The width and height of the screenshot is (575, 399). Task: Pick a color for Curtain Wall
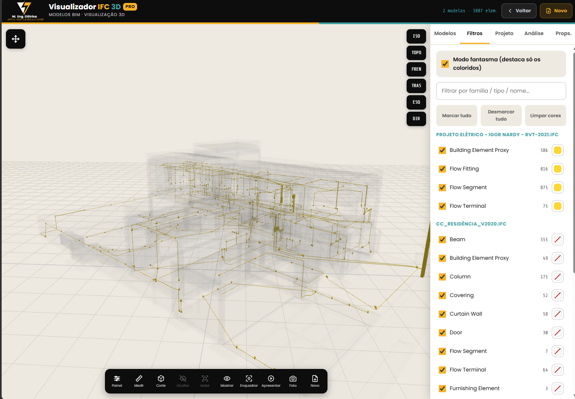click(558, 314)
